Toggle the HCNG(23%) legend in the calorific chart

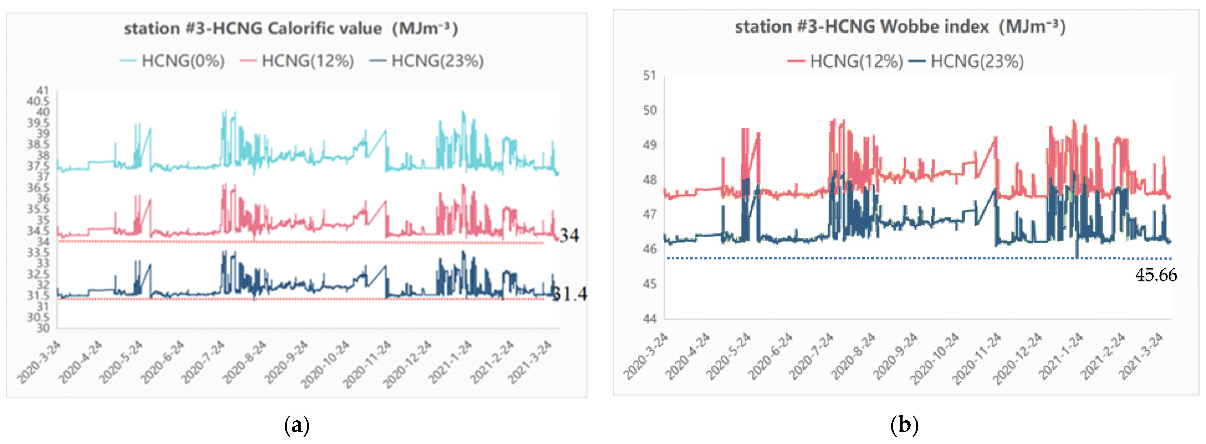tap(437, 61)
